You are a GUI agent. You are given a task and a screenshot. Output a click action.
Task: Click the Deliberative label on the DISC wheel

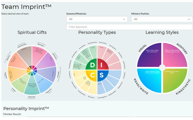click(x=112, y=93)
